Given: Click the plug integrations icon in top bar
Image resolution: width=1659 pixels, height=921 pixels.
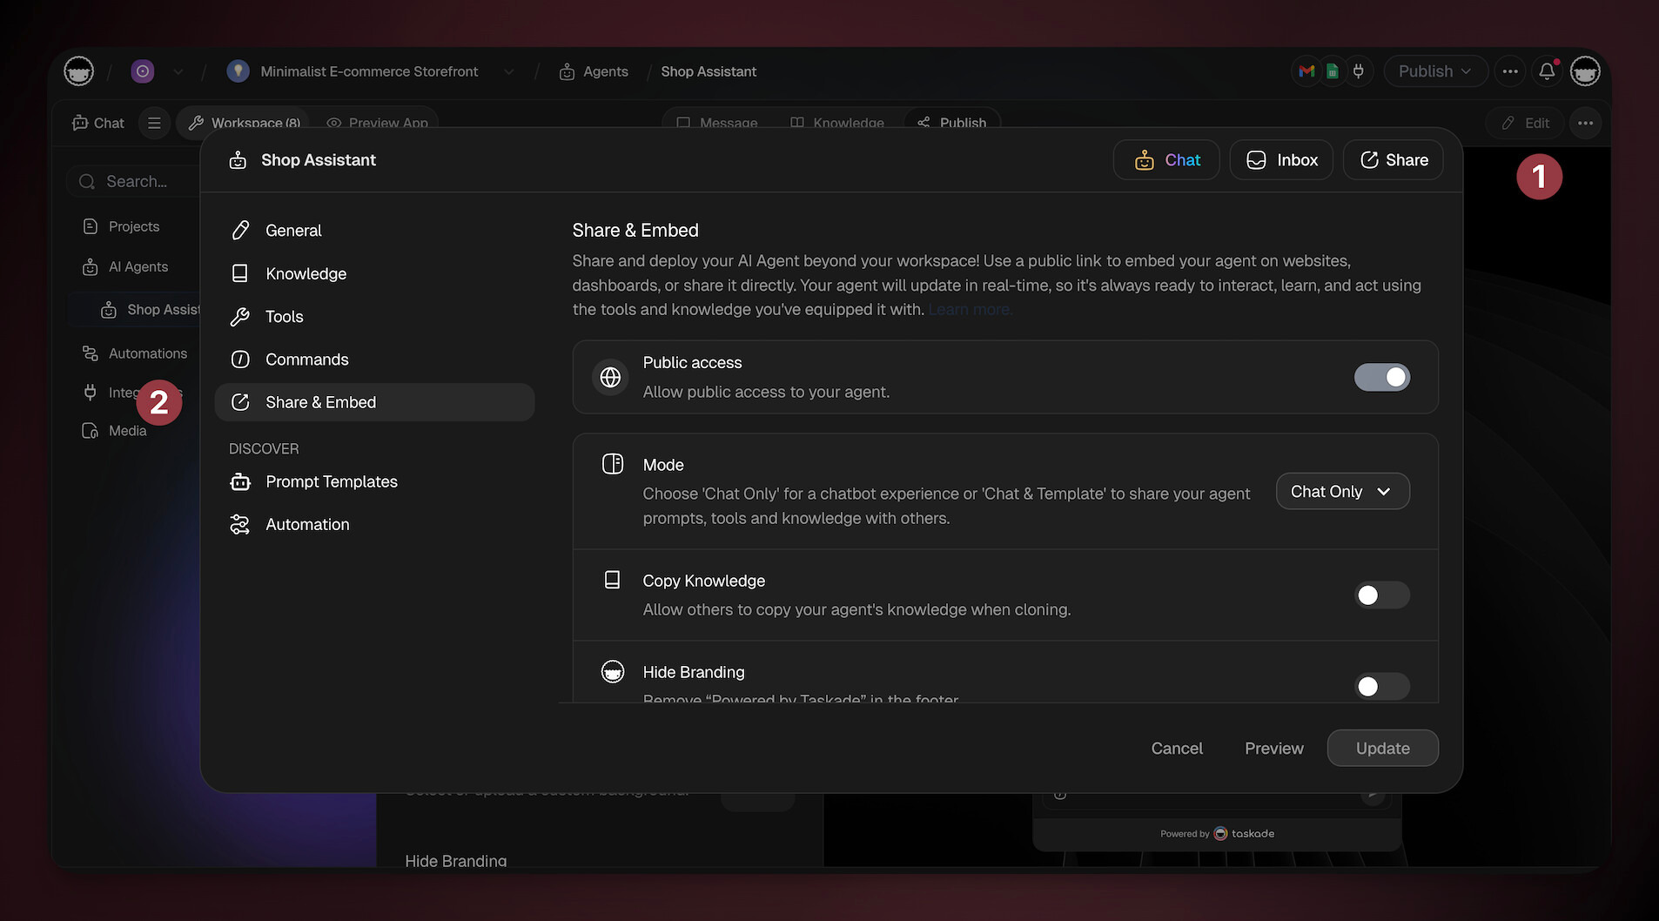Looking at the screenshot, I should point(1358,71).
